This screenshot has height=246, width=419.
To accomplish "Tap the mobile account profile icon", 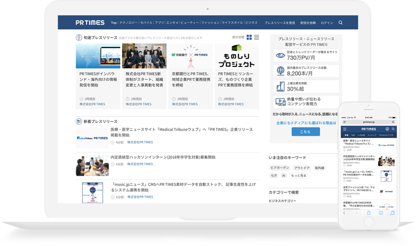I will click(x=387, y=128).
